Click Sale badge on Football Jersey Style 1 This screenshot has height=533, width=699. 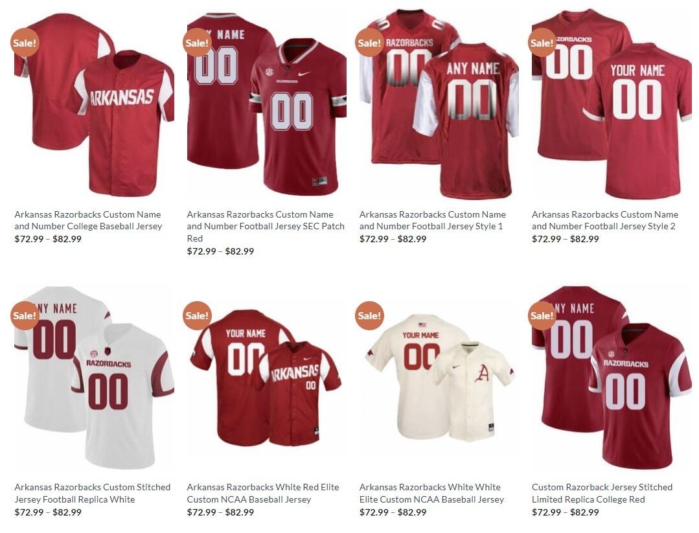click(369, 43)
